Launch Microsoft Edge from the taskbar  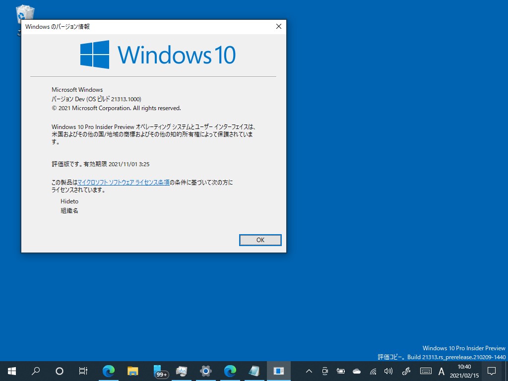tap(109, 371)
